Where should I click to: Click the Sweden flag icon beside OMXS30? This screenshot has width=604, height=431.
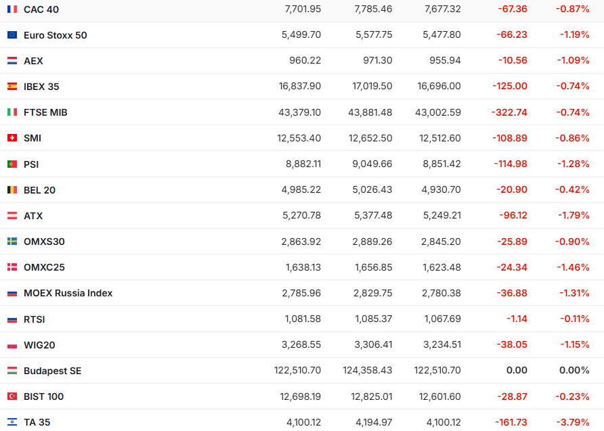point(12,242)
